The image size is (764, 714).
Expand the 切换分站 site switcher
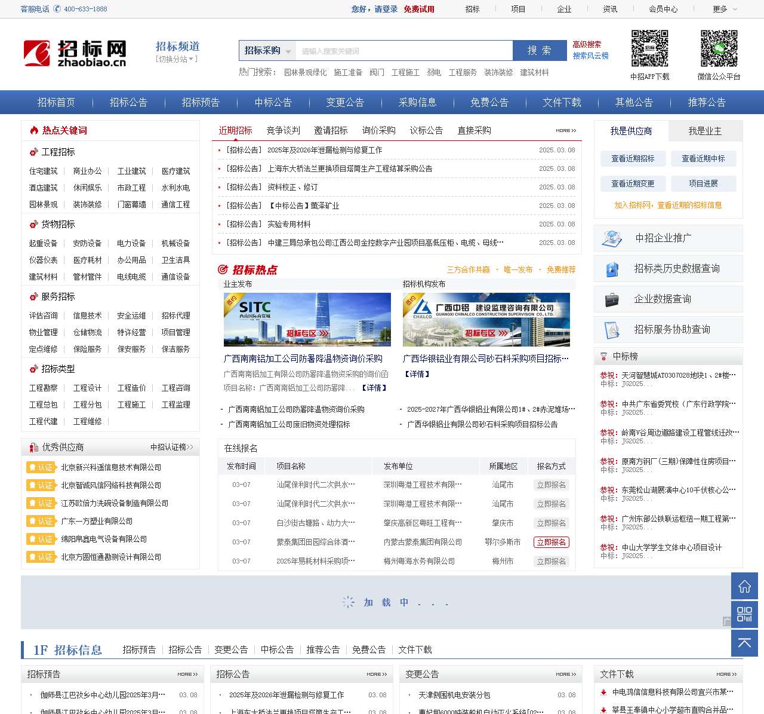177,59
